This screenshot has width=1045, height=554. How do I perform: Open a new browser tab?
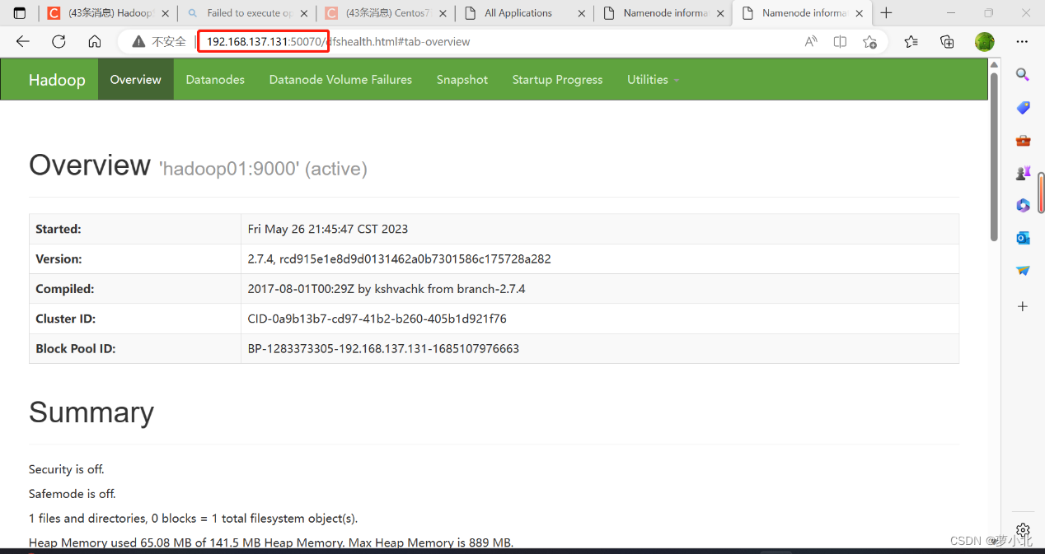pos(886,13)
